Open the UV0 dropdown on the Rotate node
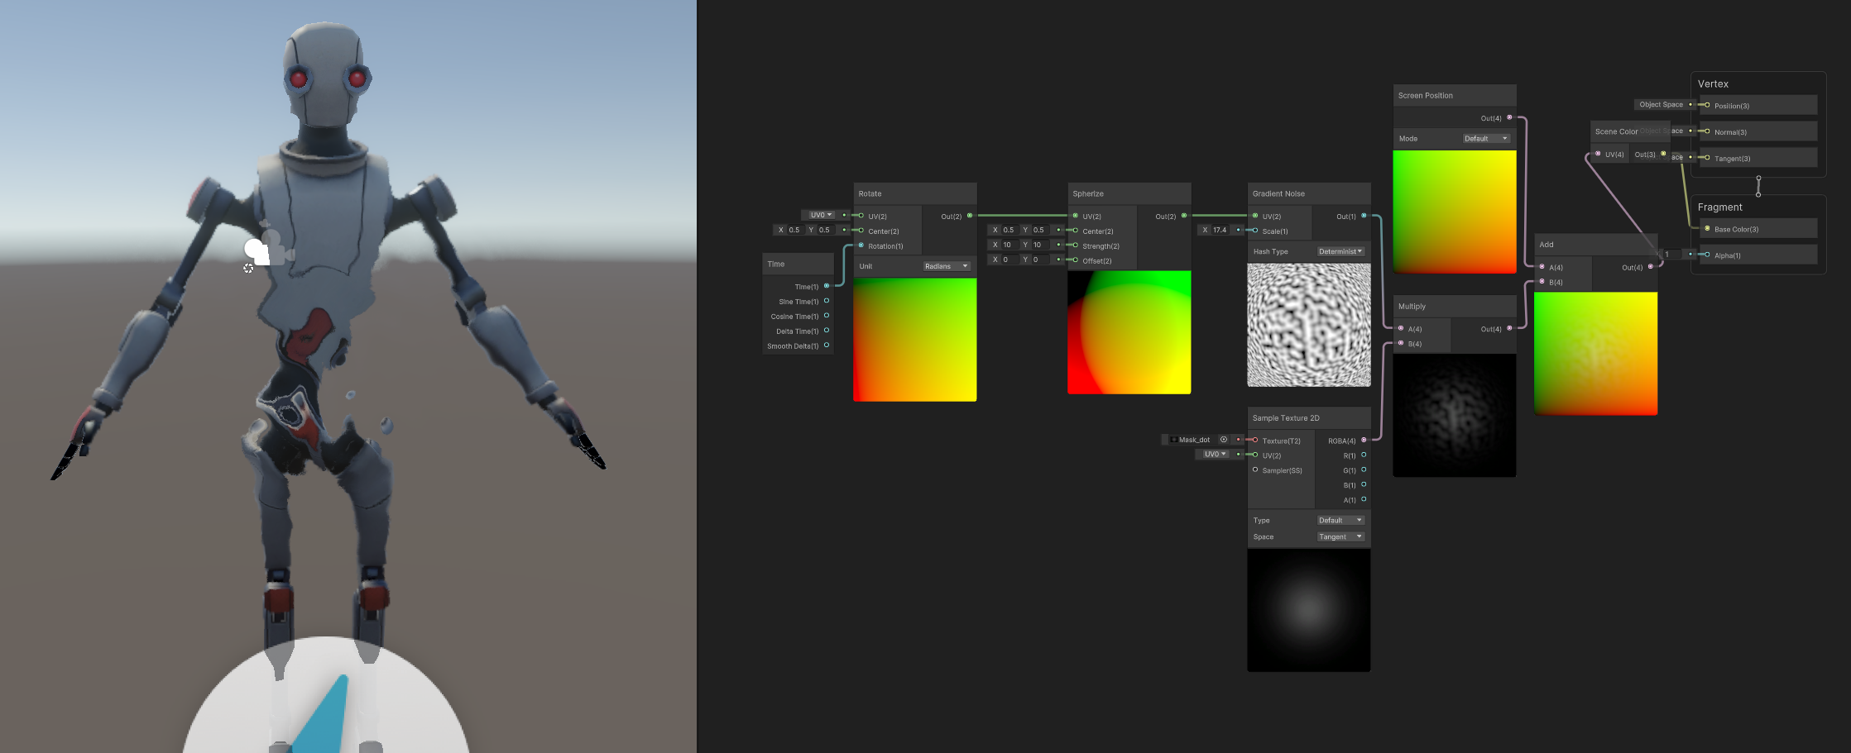 tap(821, 215)
